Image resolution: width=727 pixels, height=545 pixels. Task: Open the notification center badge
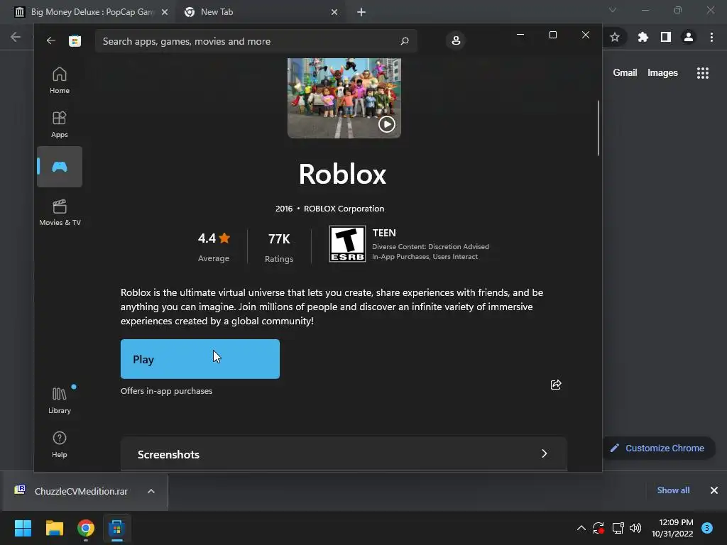(707, 528)
